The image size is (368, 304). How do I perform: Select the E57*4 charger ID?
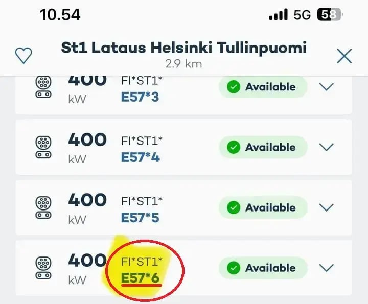pyautogui.click(x=141, y=157)
